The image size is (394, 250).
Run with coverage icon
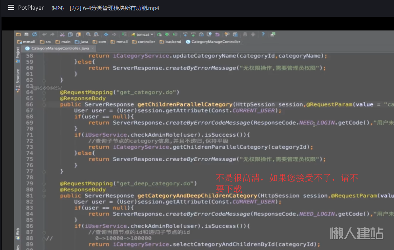click(x=175, y=35)
